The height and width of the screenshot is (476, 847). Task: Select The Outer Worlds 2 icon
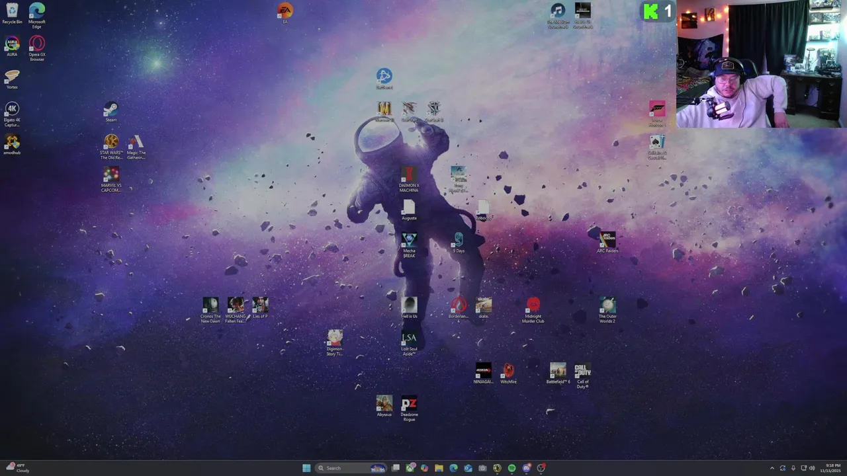[x=607, y=310]
